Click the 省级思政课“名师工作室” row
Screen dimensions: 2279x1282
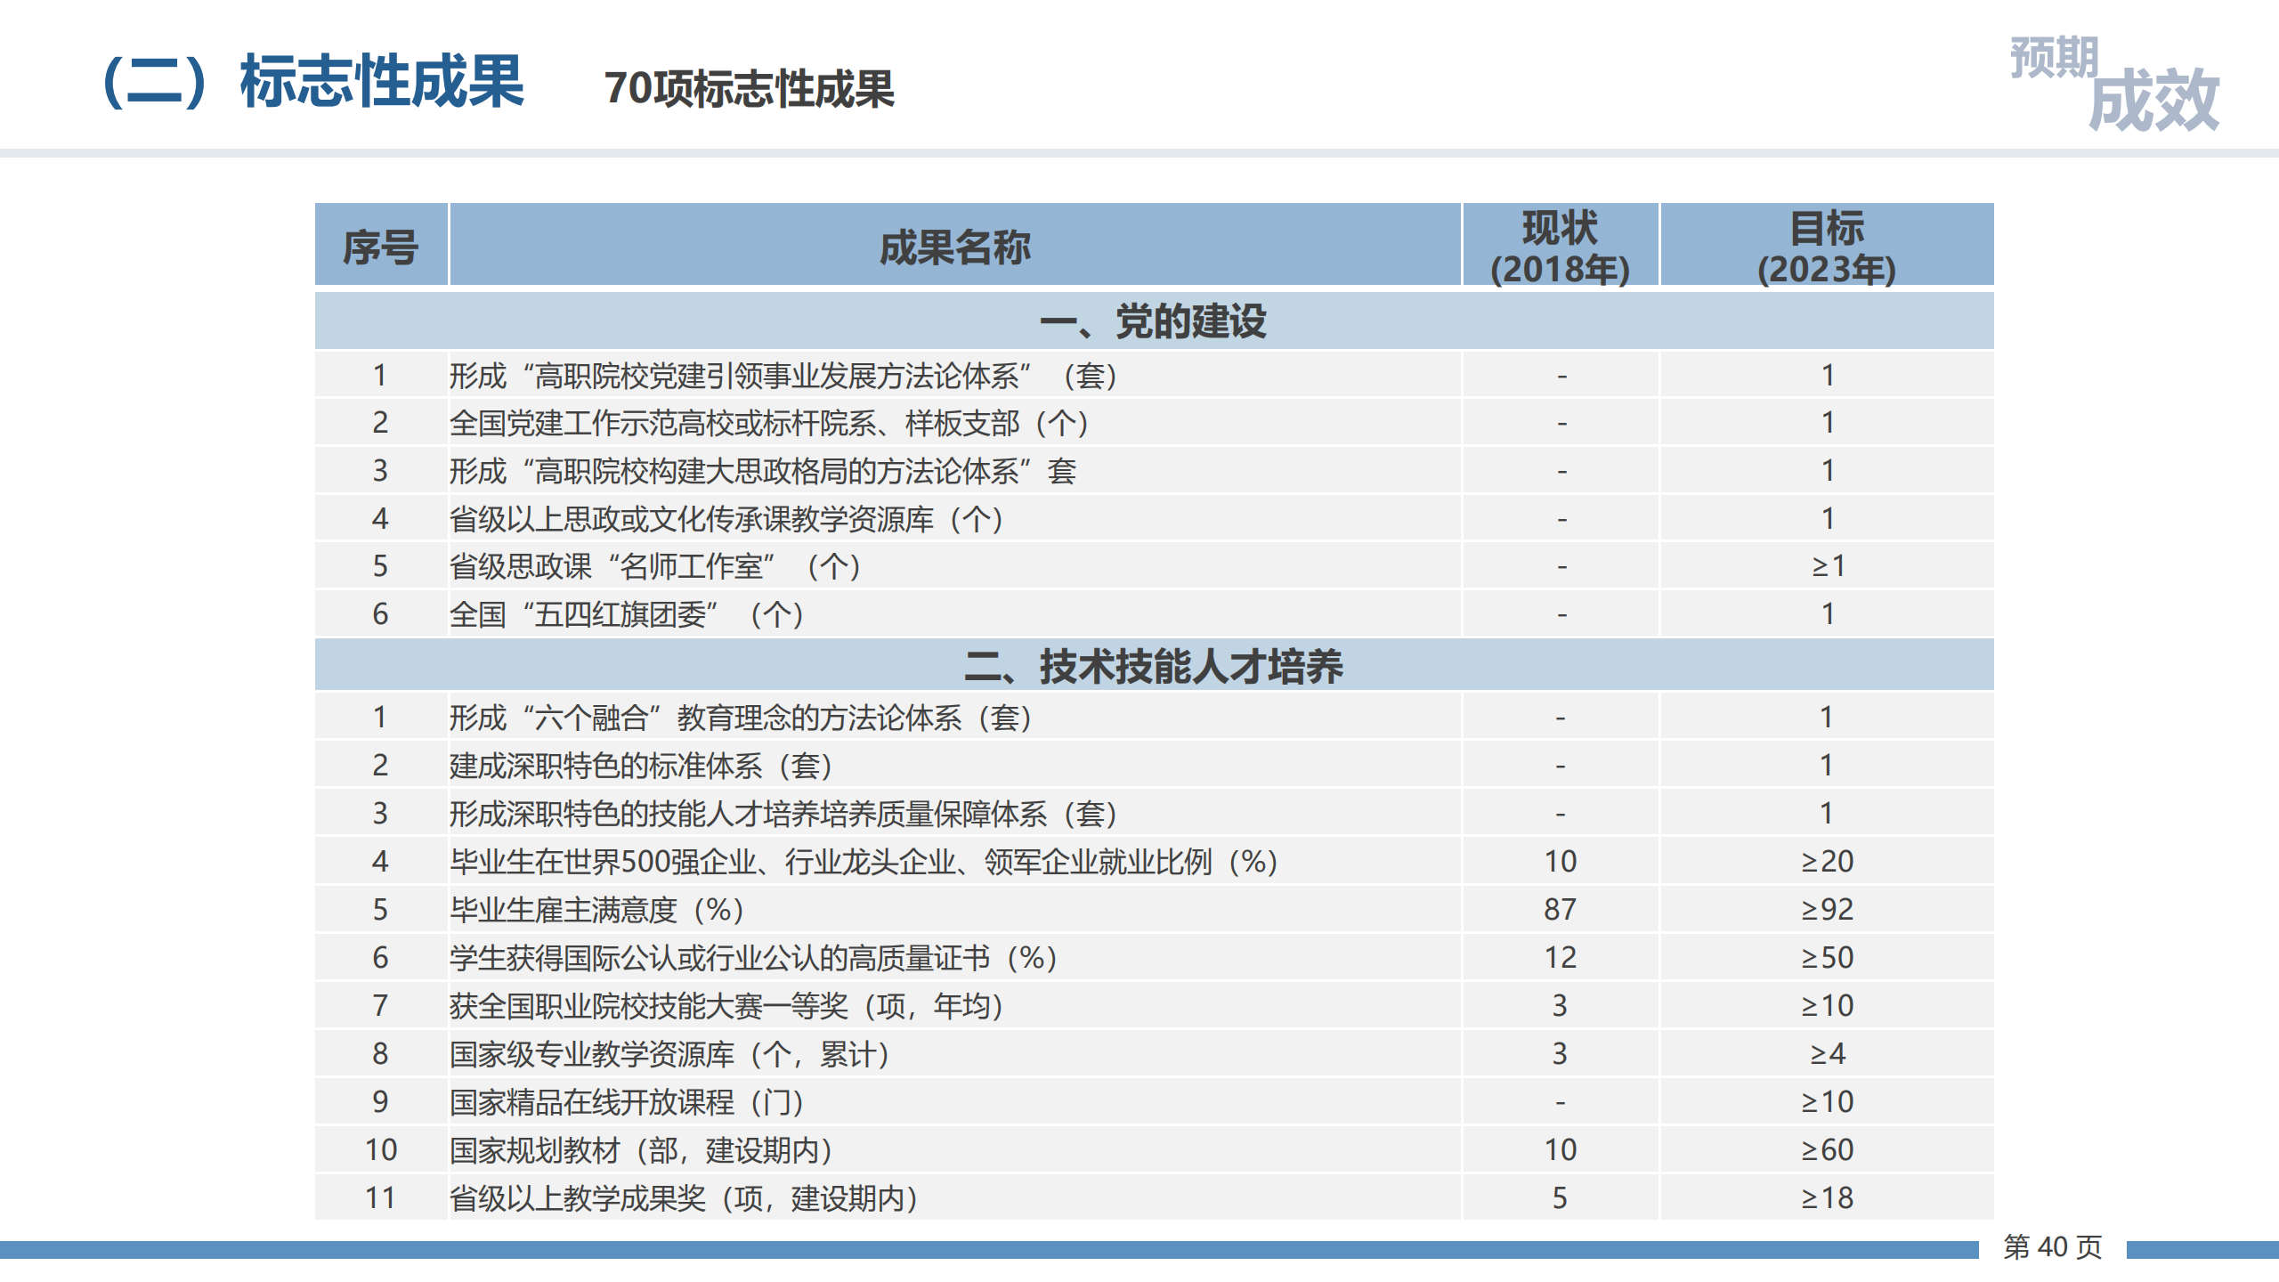pyautogui.click(x=654, y=566)
